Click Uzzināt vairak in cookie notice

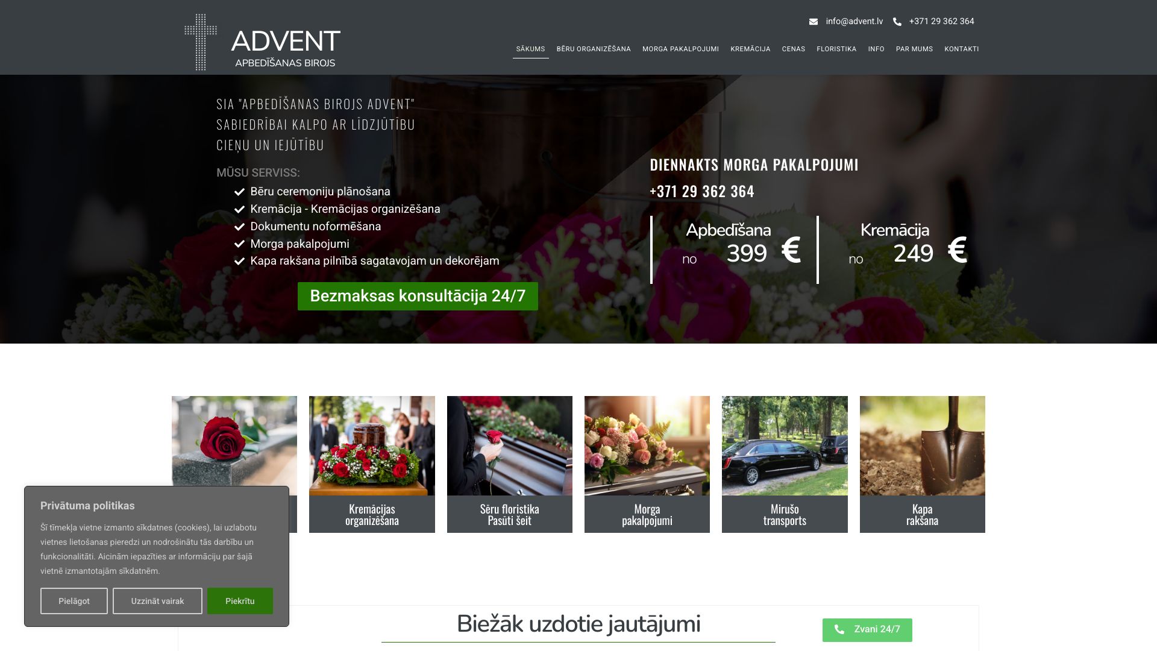coord(157,601)
